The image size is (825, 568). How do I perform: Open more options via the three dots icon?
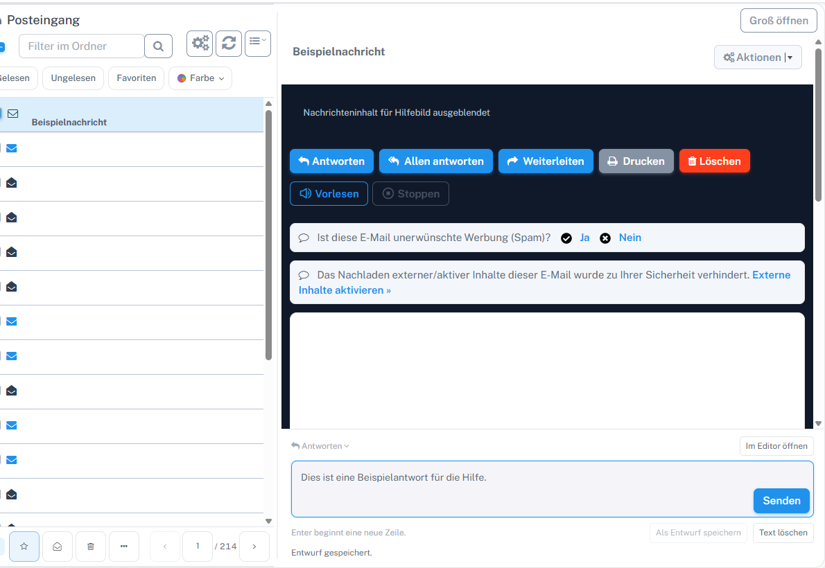pos(124,547)
